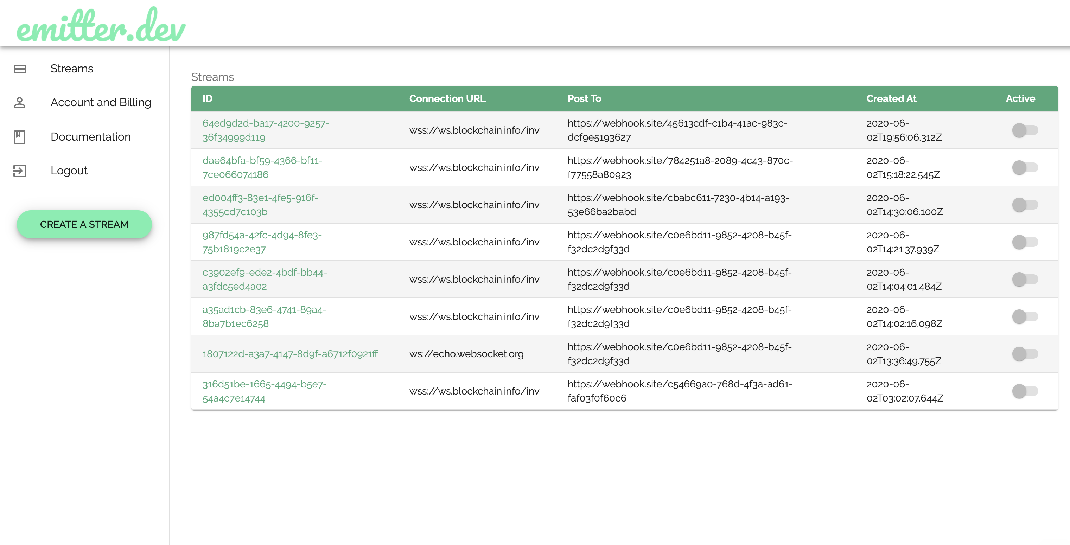Image resolution: width=1070 pixels, height=545 pixels.
Task: Click the Logout arrow icon
Action: tap(20, 171)
